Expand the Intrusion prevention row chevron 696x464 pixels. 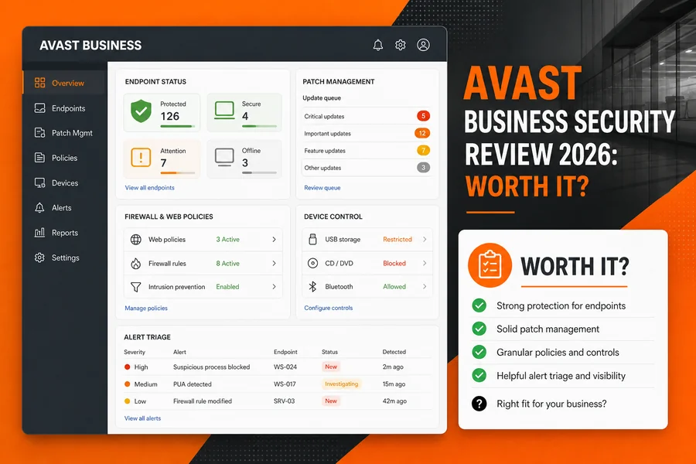274,287
